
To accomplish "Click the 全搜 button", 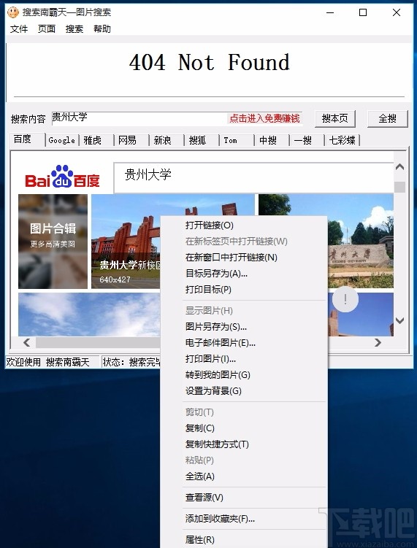I will pyautogui.click(x=387, y=119).
